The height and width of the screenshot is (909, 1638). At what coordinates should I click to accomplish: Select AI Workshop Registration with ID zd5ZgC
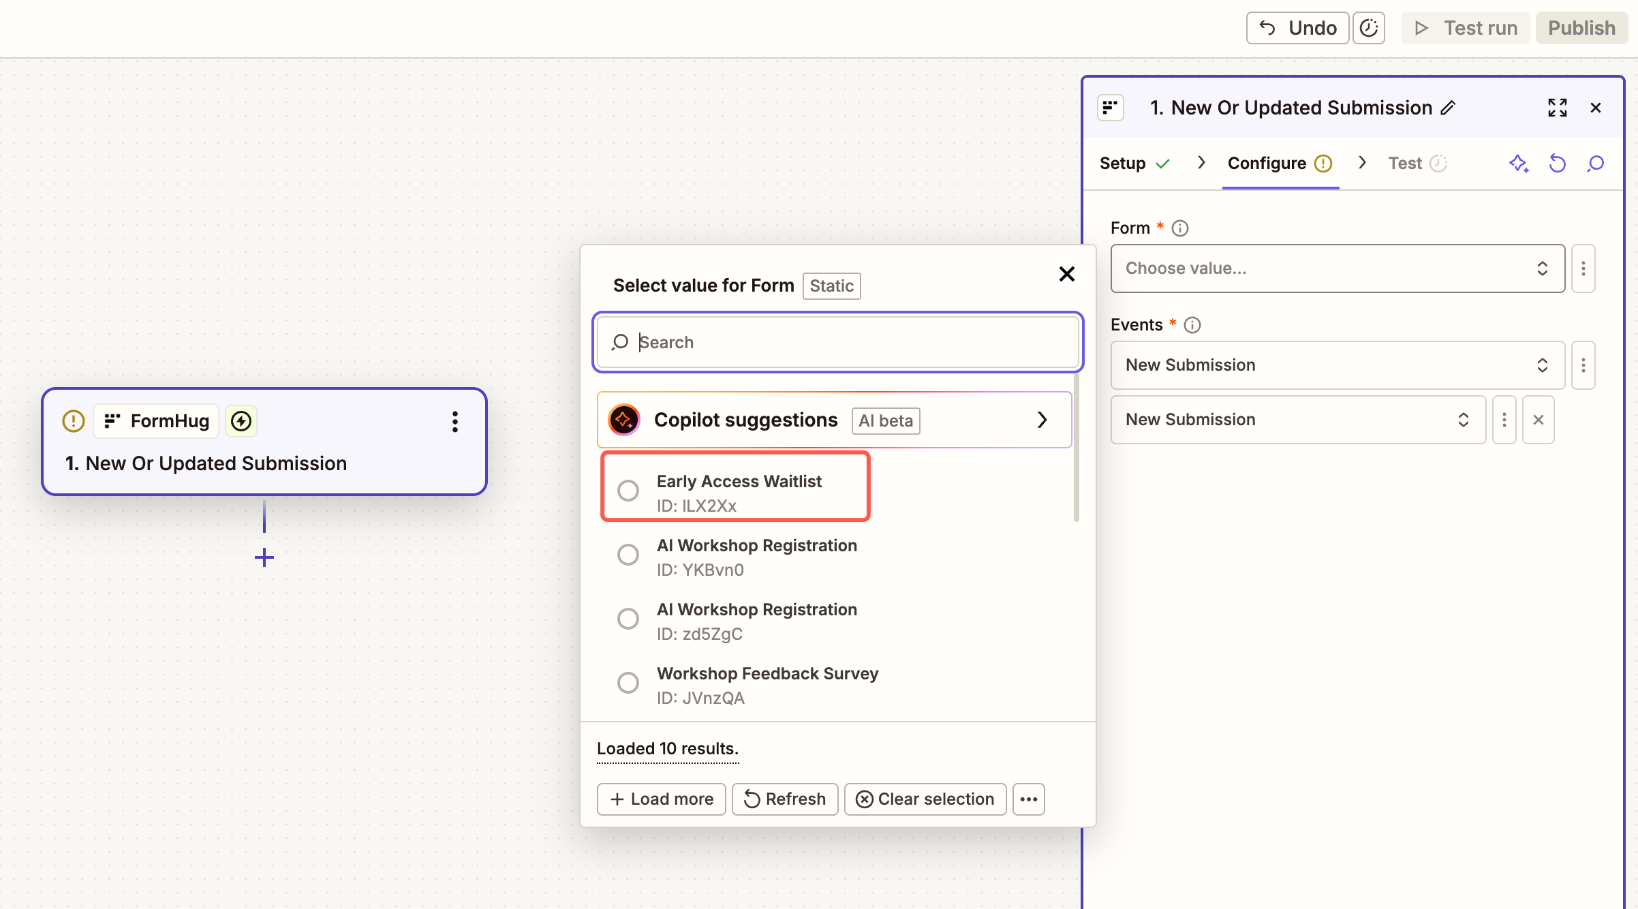point(628,619)
